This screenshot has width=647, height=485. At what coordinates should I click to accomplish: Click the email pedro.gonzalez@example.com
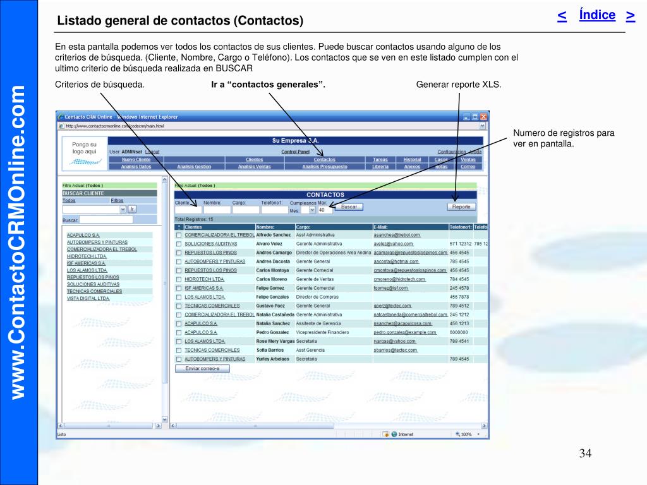[x=405, y=332]
